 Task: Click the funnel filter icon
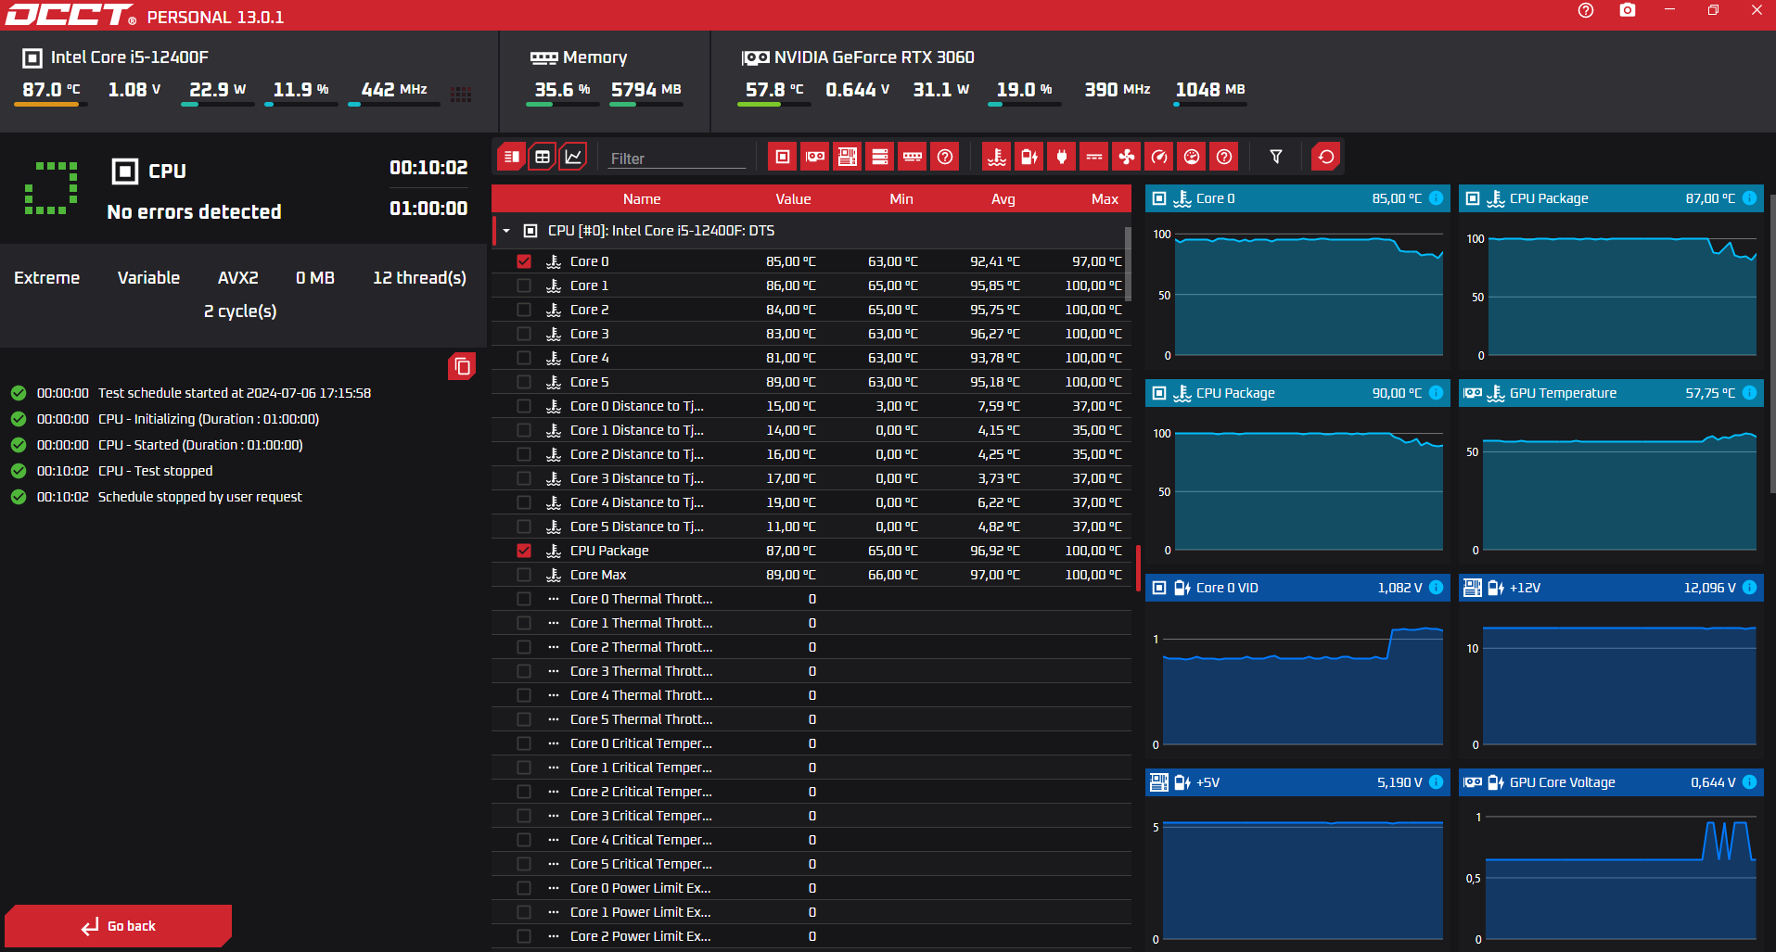1276,157
